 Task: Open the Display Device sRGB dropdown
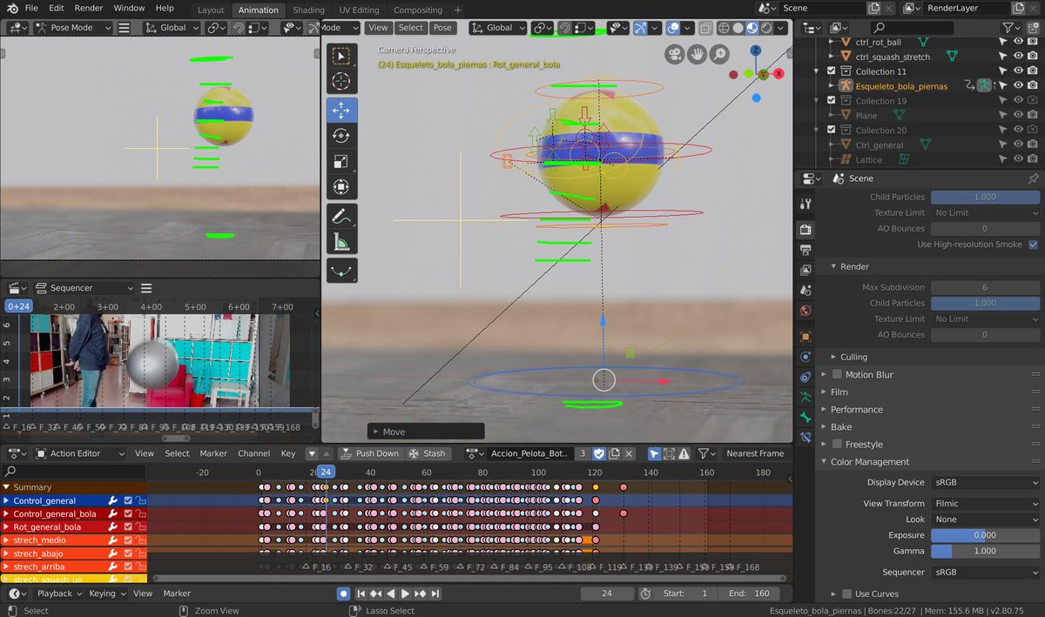coord(985,482)
